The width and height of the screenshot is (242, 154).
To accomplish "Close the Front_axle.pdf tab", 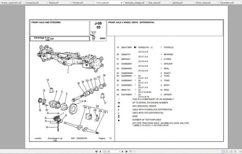I will click(x=121, y=3).
